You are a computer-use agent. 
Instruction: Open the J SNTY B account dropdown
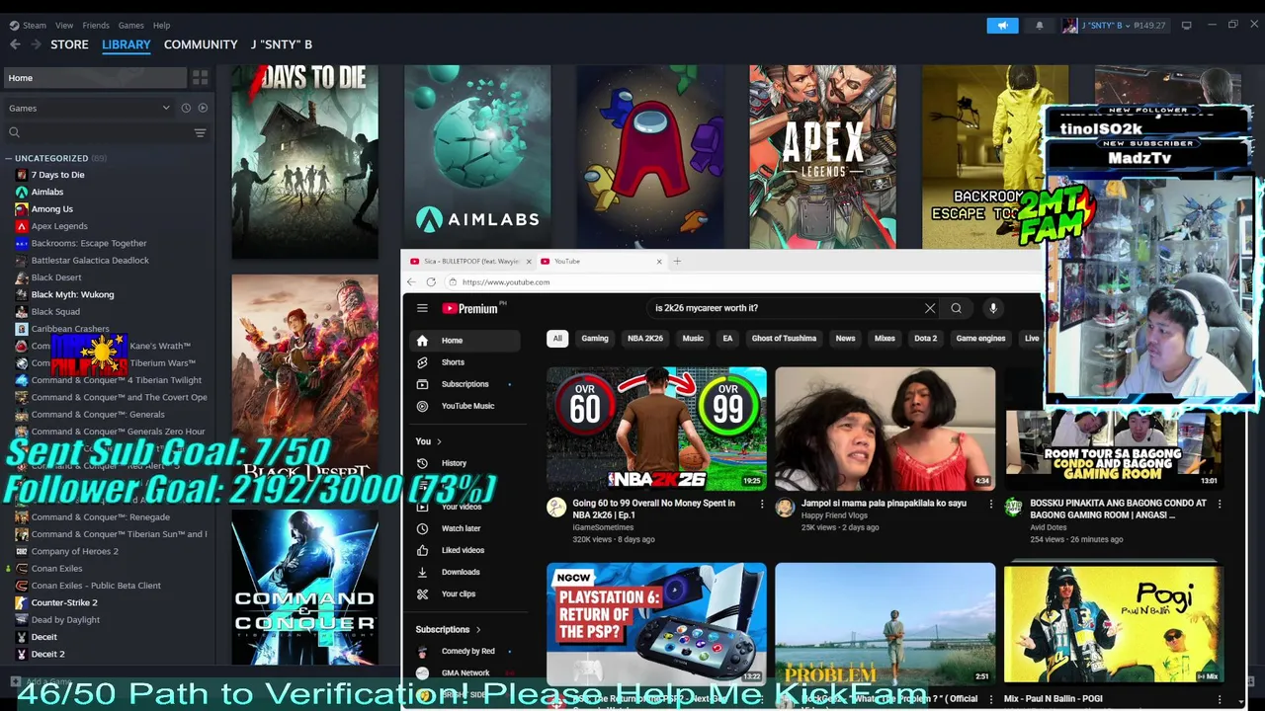1114,26
